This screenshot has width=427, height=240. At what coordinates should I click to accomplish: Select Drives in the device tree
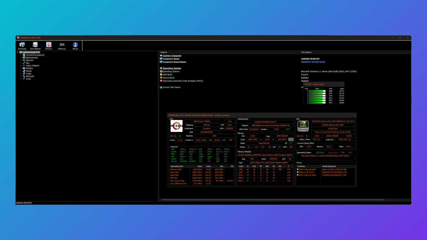pos(29,71)
